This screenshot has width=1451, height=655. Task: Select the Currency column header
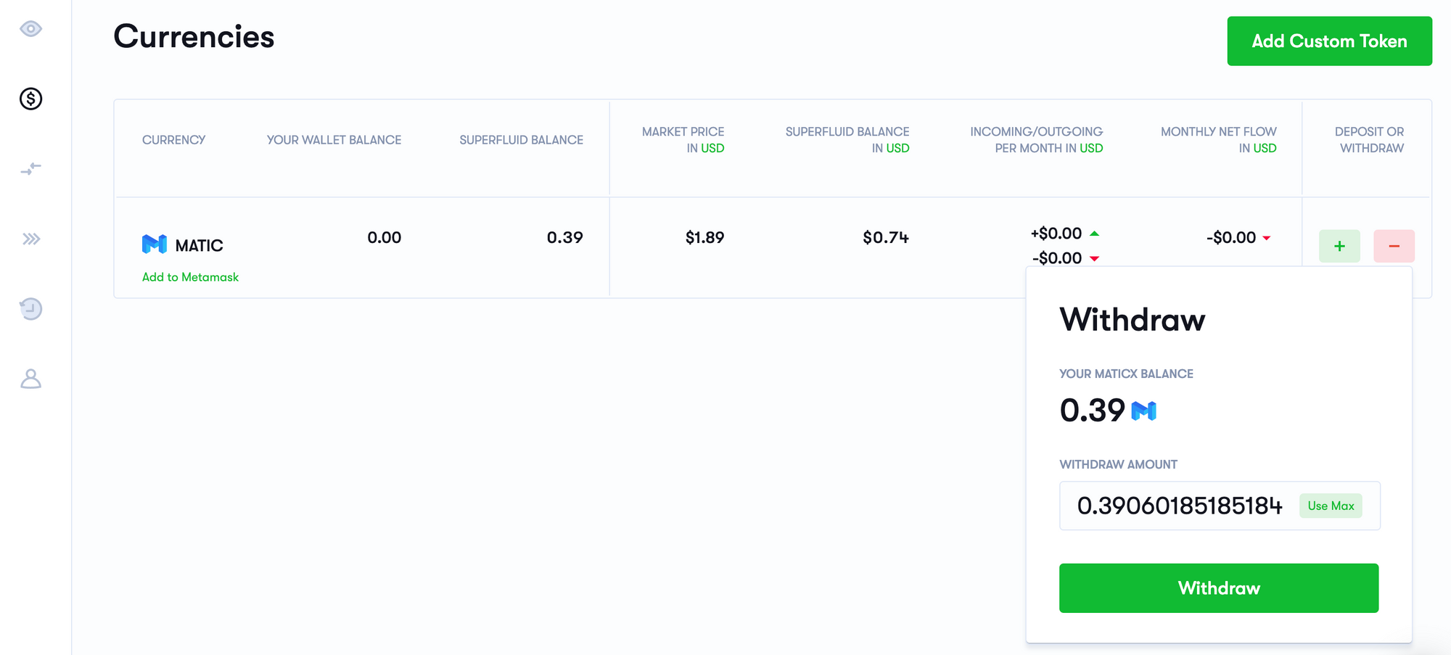click(x=174, y=139)
